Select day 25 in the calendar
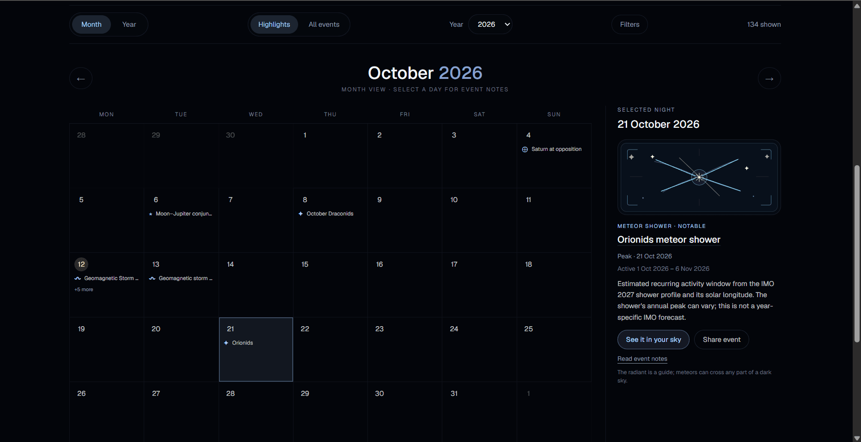 554,349
